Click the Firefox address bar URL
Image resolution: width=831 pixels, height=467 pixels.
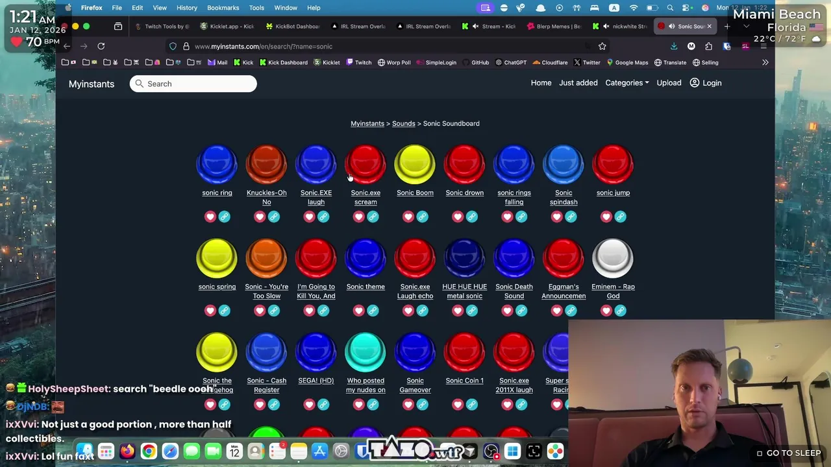point(263,46)
